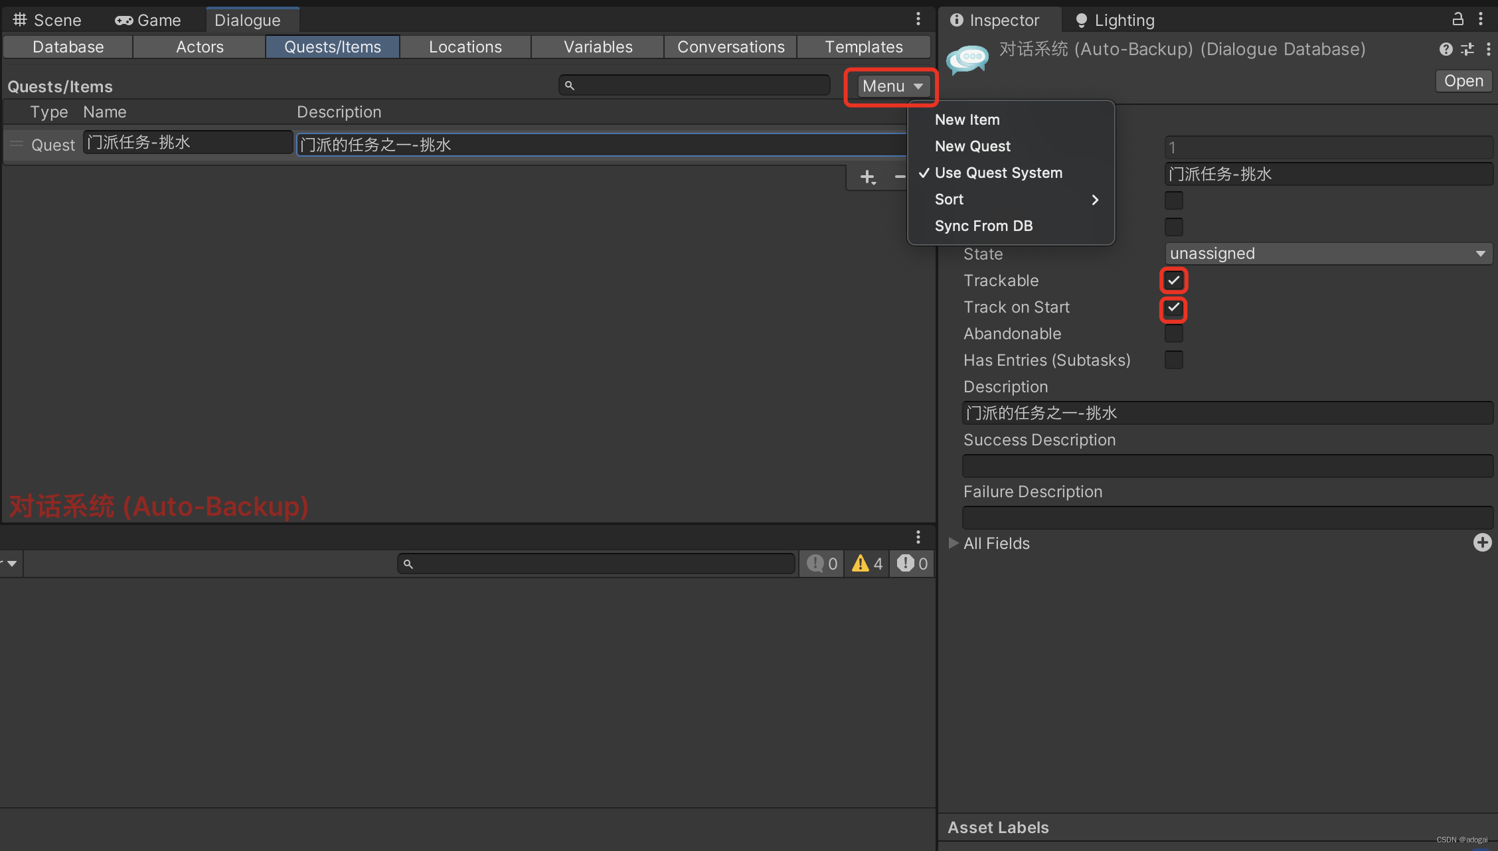Enable the Abandonable checkbox

click(1173, 334)
